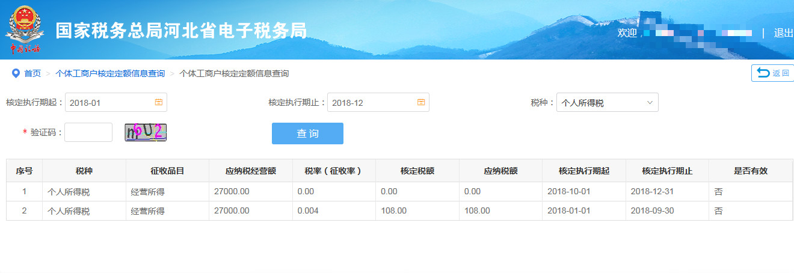Click the current breadcrumb 个体工商户核定定额信息查询 text
Image resolution: width=794 pixels, height=273 pixels.
point(234,73)
